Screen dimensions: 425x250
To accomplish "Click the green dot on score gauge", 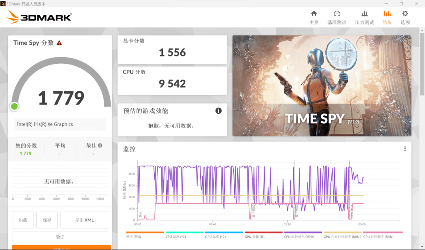I will pos(15,107).
